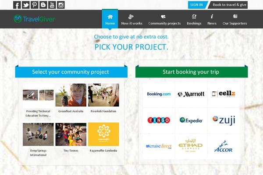Select the Riverkids Foundation project photo
The image size is (263, 175).
coord(103,95)
